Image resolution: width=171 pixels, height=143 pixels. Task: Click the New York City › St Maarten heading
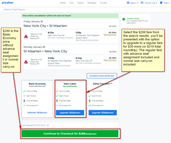click(x=45, y=26)
